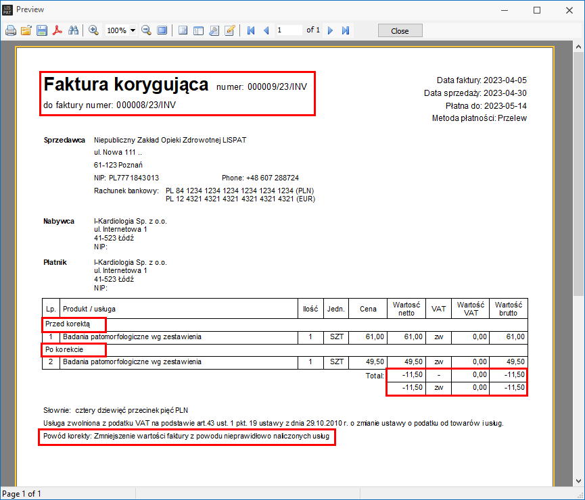Zoom in with the magnifier plus icon

(93, 30)
